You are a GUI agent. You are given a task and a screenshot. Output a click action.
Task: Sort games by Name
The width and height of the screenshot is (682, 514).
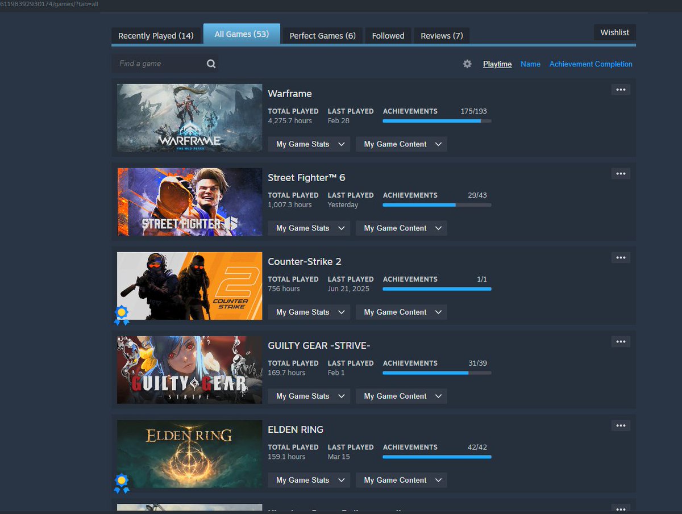530,64
